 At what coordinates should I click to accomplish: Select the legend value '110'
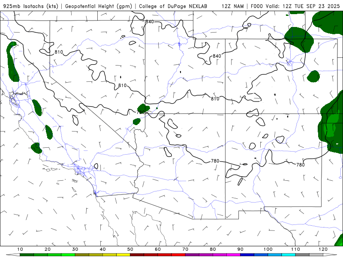(x=295, y=249)
